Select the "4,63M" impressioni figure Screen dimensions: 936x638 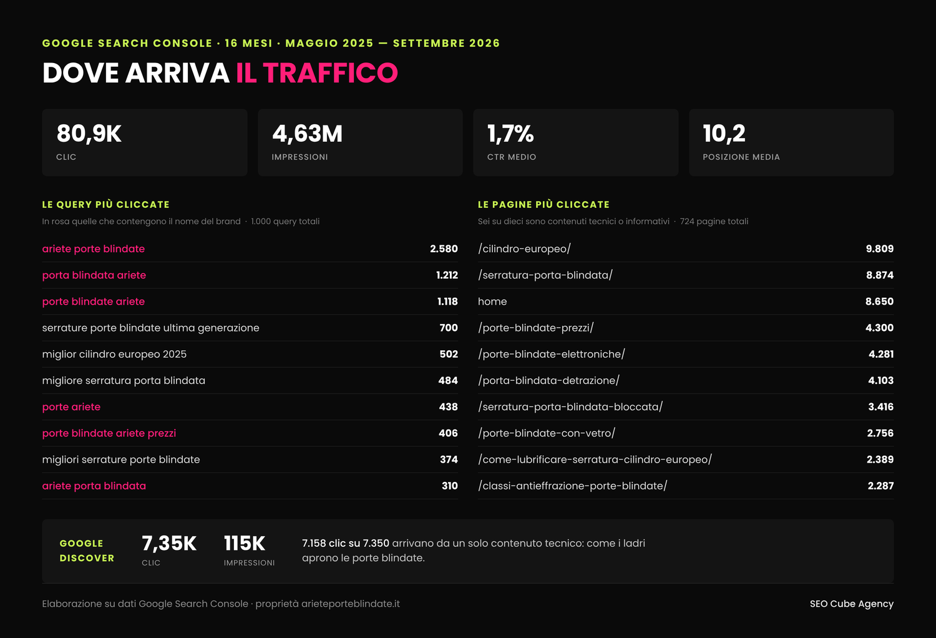point(307,134)
